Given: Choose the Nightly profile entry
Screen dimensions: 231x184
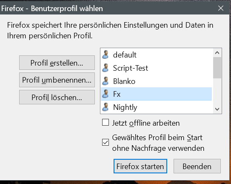Looking at the screenshot, I should [x=156, y=107].
